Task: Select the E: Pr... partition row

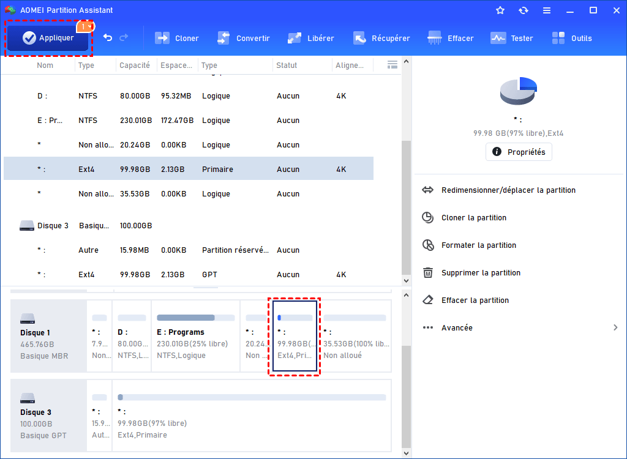Action: point(189,121)
